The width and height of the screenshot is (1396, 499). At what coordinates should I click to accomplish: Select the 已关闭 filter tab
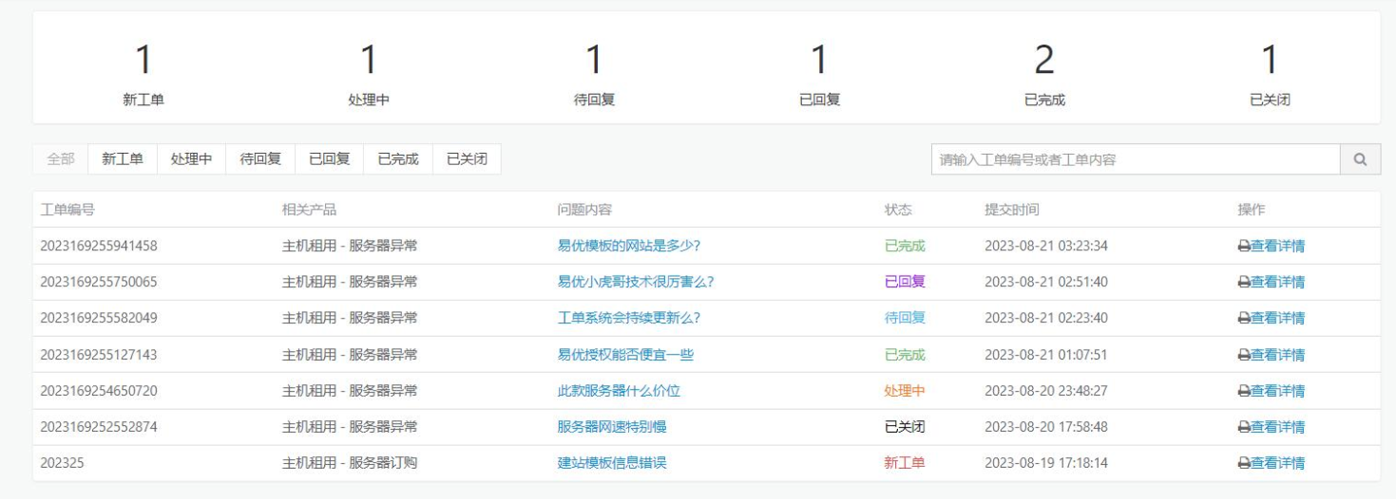click(467, 159)
